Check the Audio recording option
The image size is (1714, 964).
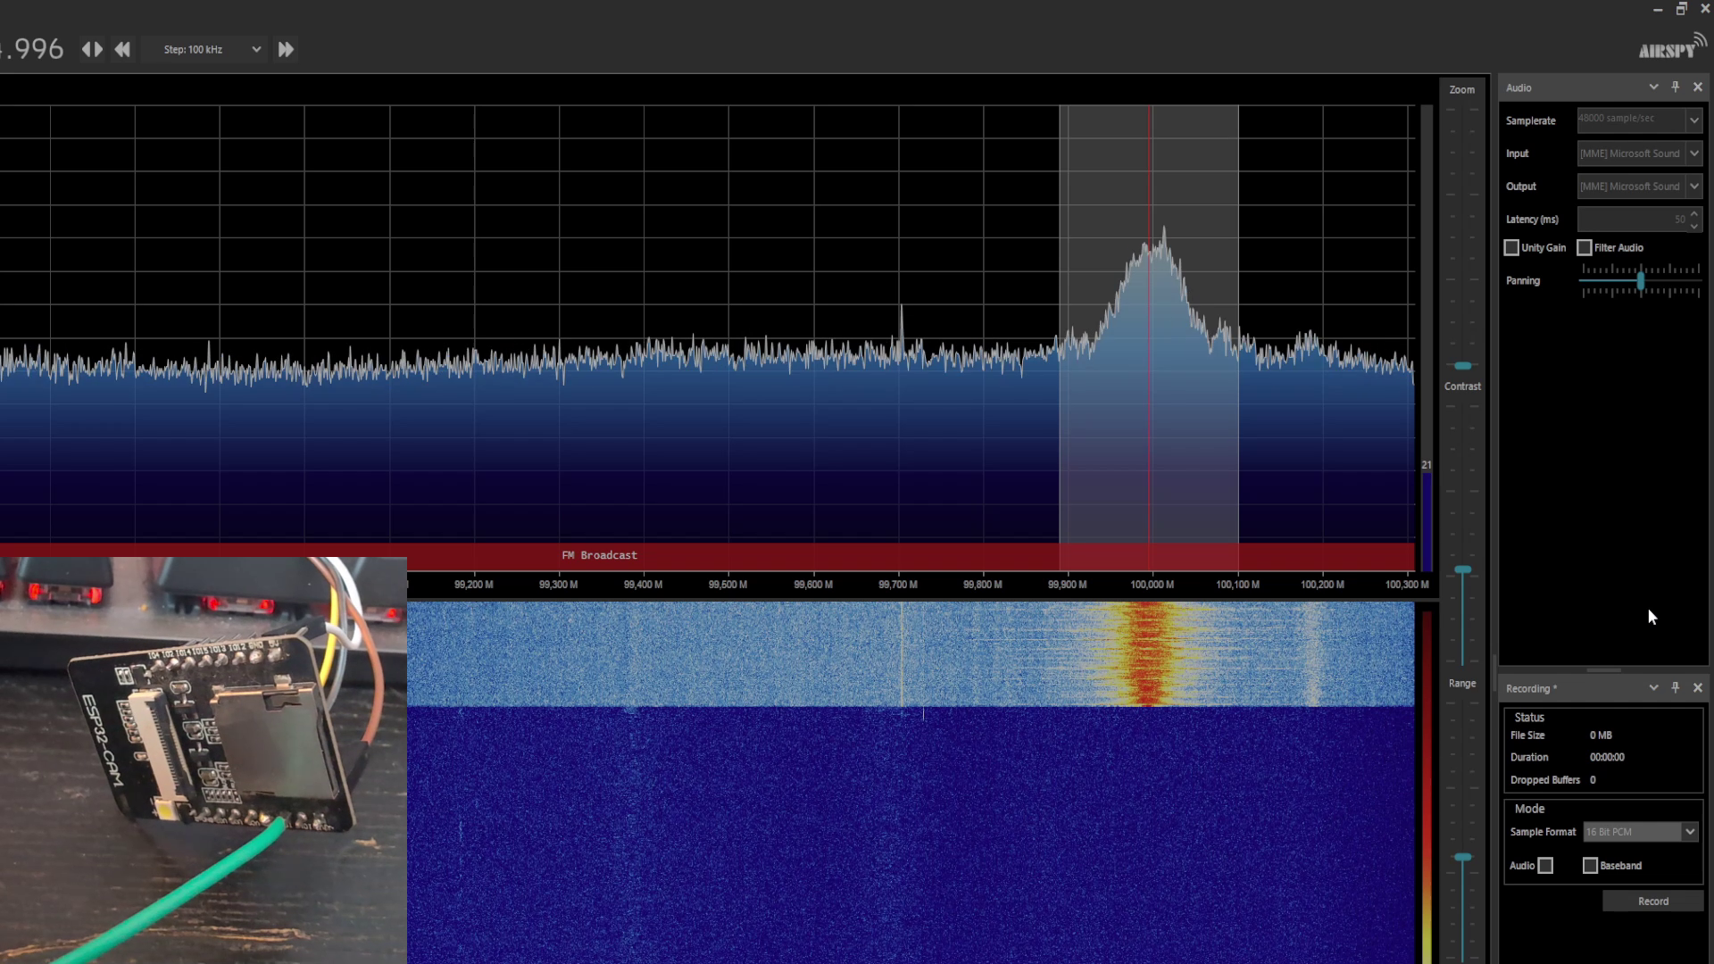1546,866
